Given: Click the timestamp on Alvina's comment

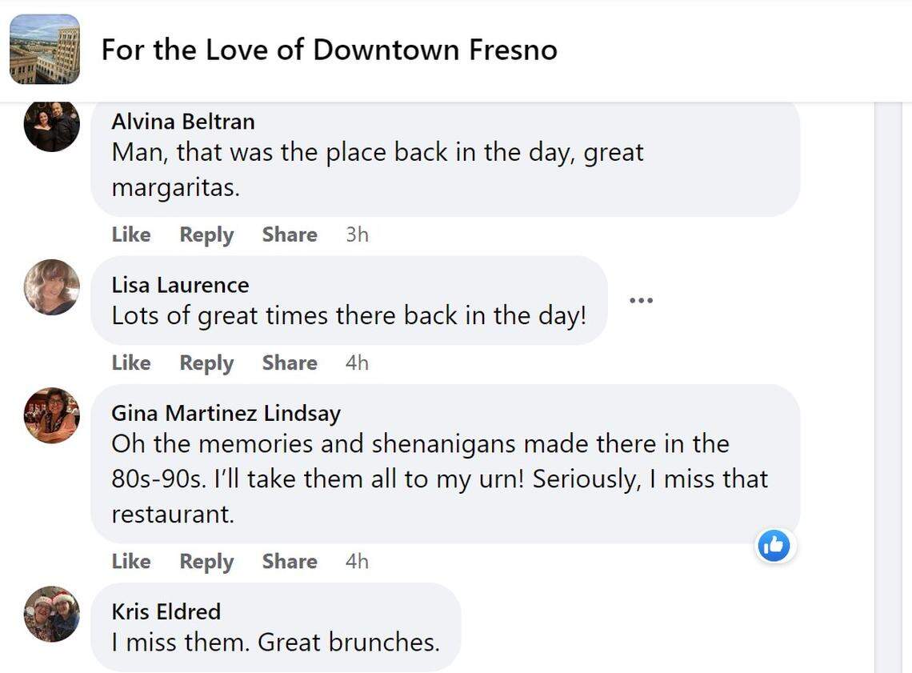Looking at the screenshot, I should pyautogui.click(x=357, y=234).
